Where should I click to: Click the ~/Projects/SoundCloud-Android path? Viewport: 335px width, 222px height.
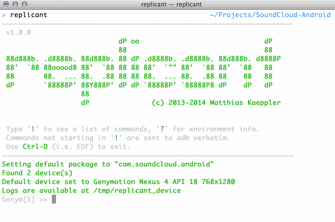tap(270, 15)
